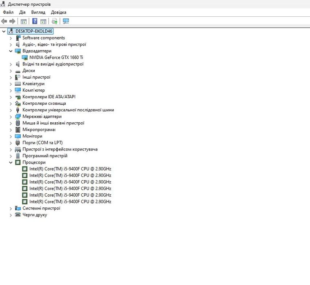The image size is (310, 285).
Task: Select the Комп'ютер label
Action: click(x=33, y=91)
